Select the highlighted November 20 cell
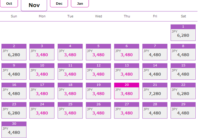 [x=127, y=91]
